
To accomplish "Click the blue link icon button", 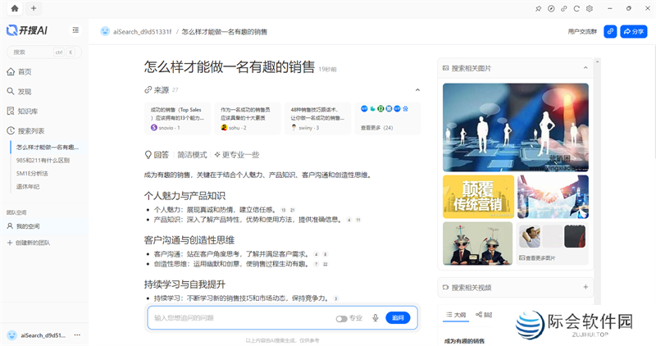I will [610, 31].
